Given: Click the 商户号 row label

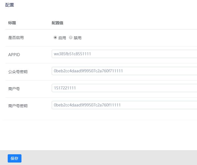Looking at the screenshot, I should click(x=14, y=89).
